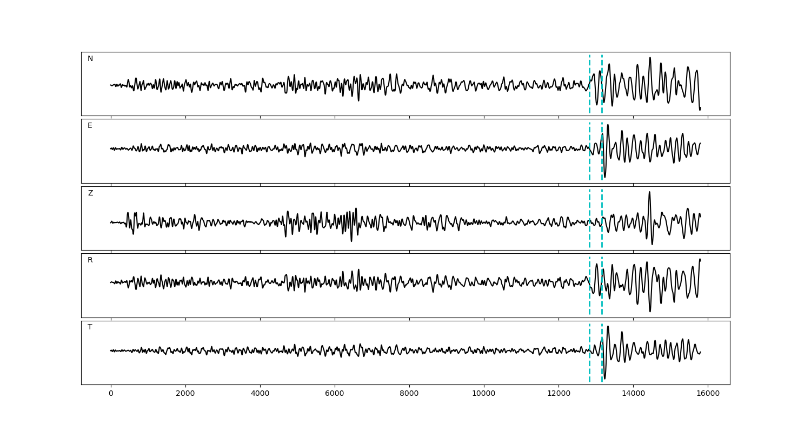Click the R panel label
Viewport: 811px width, 432px height.
point(90,260)
